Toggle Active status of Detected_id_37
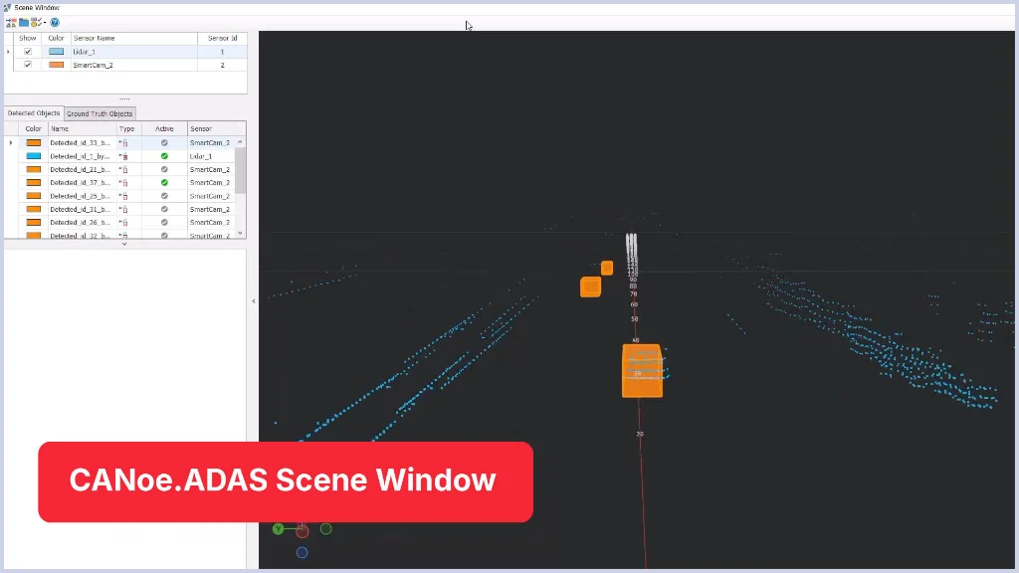The height and width of the screenshot is (573, 1019). [x=164, y=183]
